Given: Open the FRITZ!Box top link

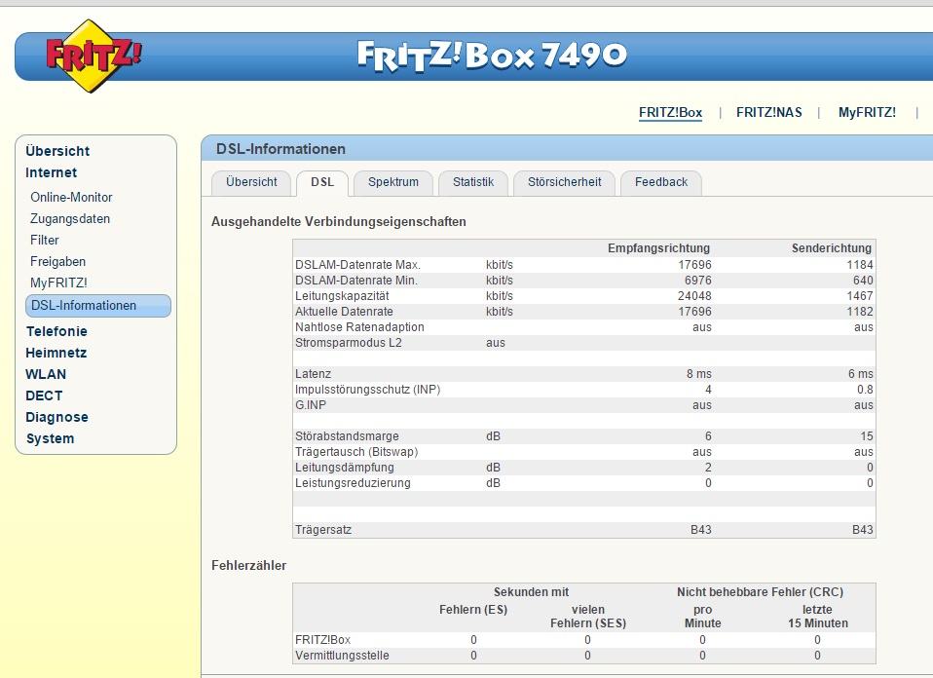Looking at the screenshot, I should [670, 112].
